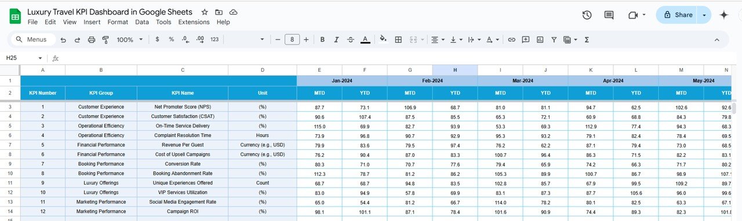
Task: Open the Edit menu
Action: point(50,22)
